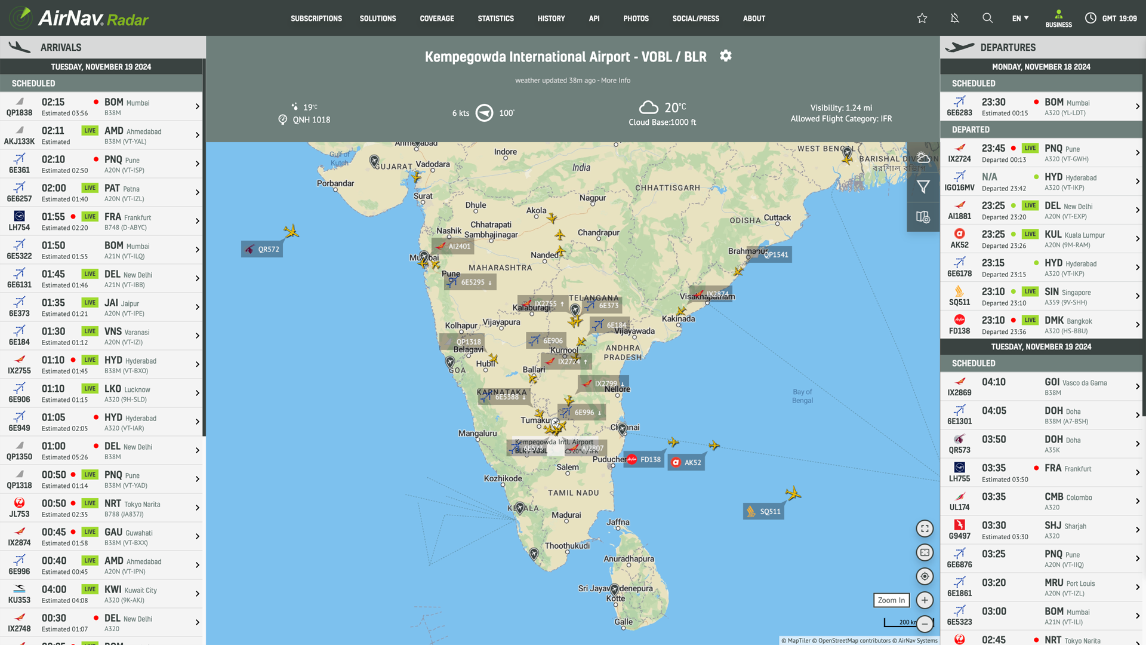
Task: Open the map layers settings icon
Action: [923, 217]
